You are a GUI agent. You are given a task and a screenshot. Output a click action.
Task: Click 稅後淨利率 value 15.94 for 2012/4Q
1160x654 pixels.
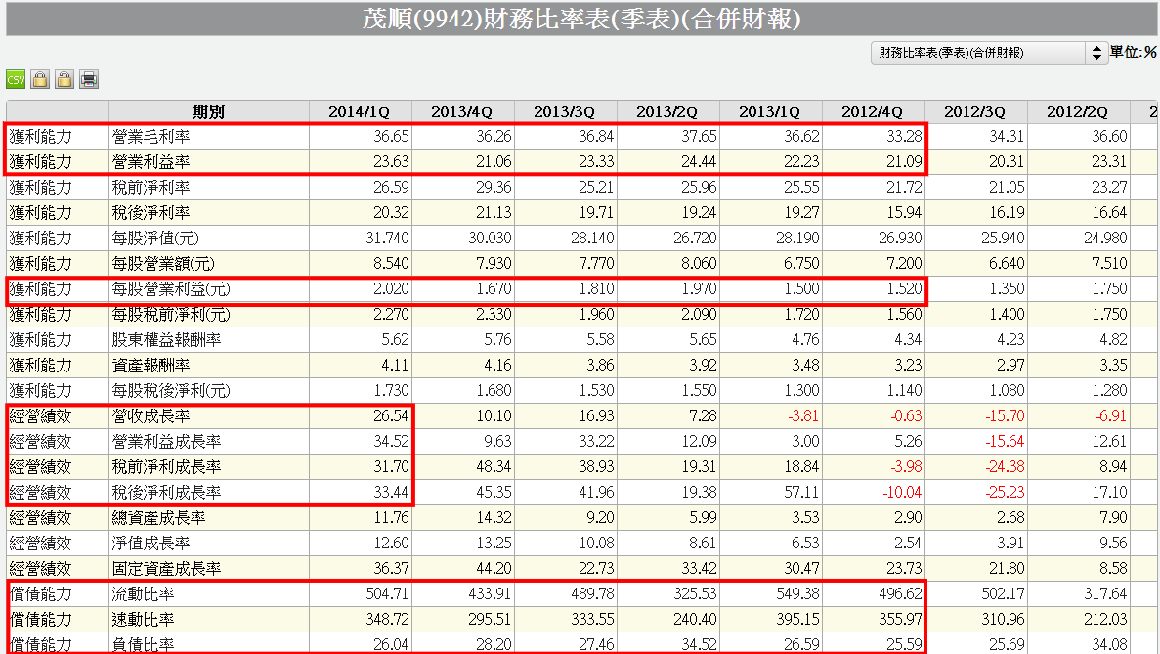click(904, 212)
